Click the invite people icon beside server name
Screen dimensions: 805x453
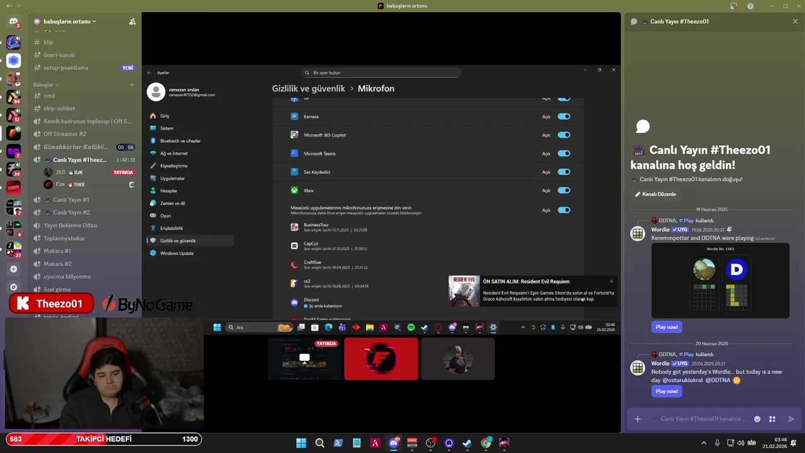pos(132,21)
